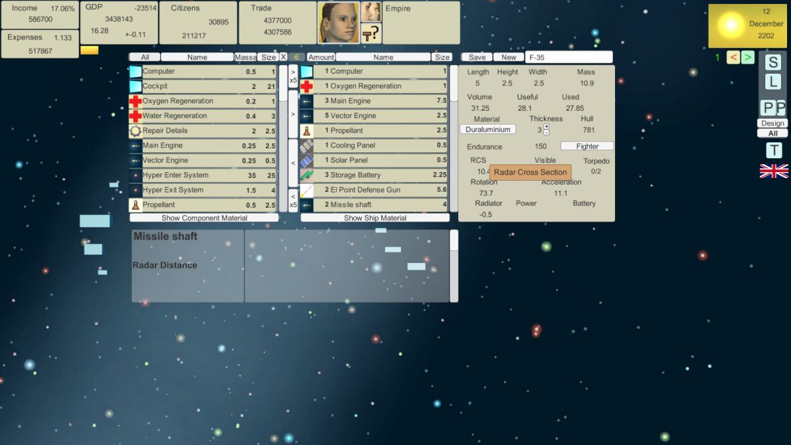Click Show Component Material button
The image size is (791, 445).
click(x=204, y=218)
